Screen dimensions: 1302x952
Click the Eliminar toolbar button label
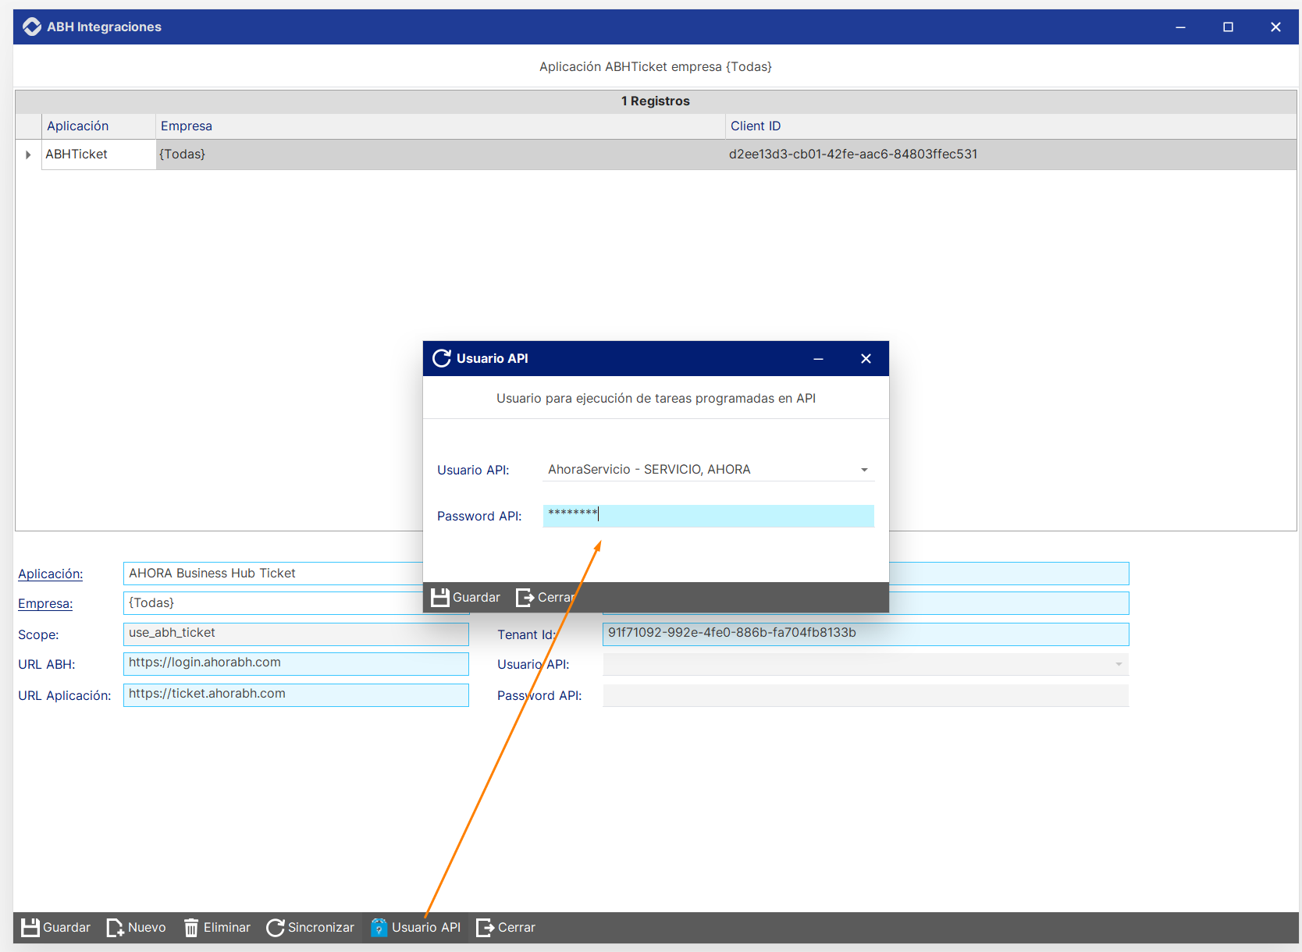pyautogui.click(x=227, y=927)
